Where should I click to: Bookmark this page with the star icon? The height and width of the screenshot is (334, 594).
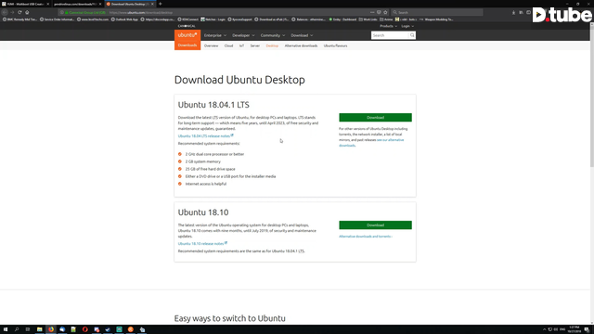pos(385,12)
